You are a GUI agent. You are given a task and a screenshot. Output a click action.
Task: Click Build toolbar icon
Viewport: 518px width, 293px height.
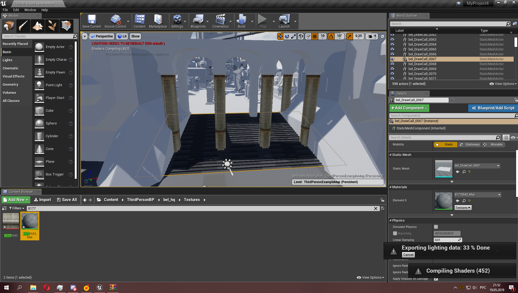click(241, 21)
